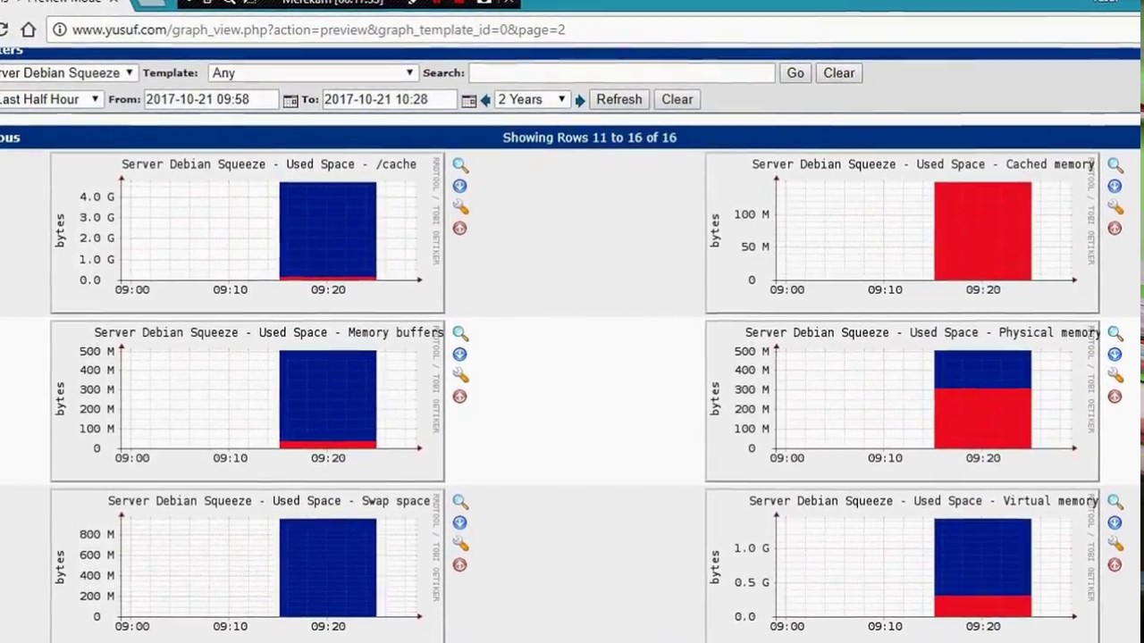This screenshot has width=1144, height=643.
Task: Open the Memory buffers graph image
Action: 248,401
